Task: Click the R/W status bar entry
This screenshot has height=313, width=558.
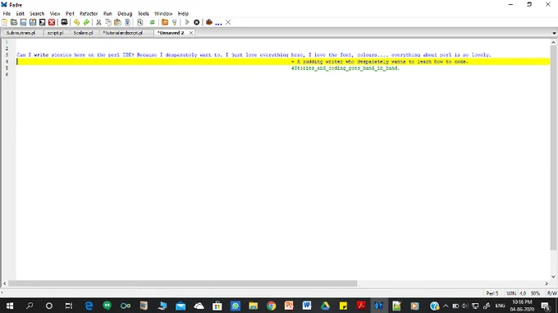Action: (552, 293)
